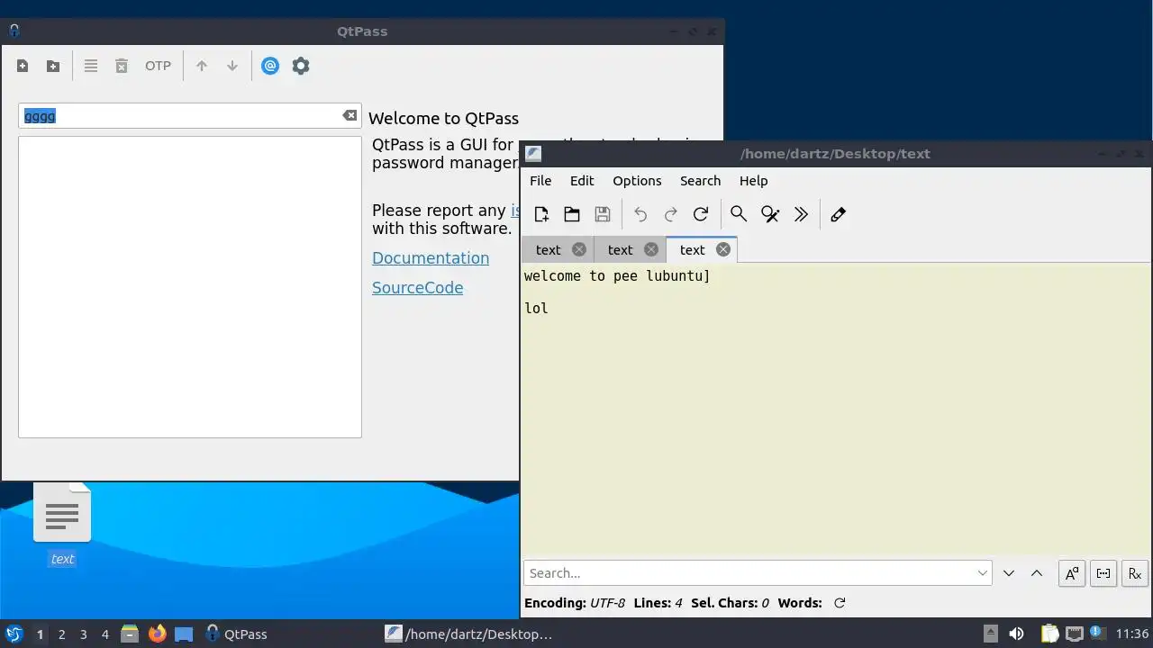This screenshot has height=648, width=1153.
Task: Click the magnifier find icon in editor
Action: (739, 214)
